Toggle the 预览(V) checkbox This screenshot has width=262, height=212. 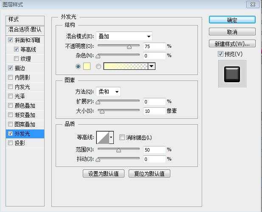click(x=220, y=54)
